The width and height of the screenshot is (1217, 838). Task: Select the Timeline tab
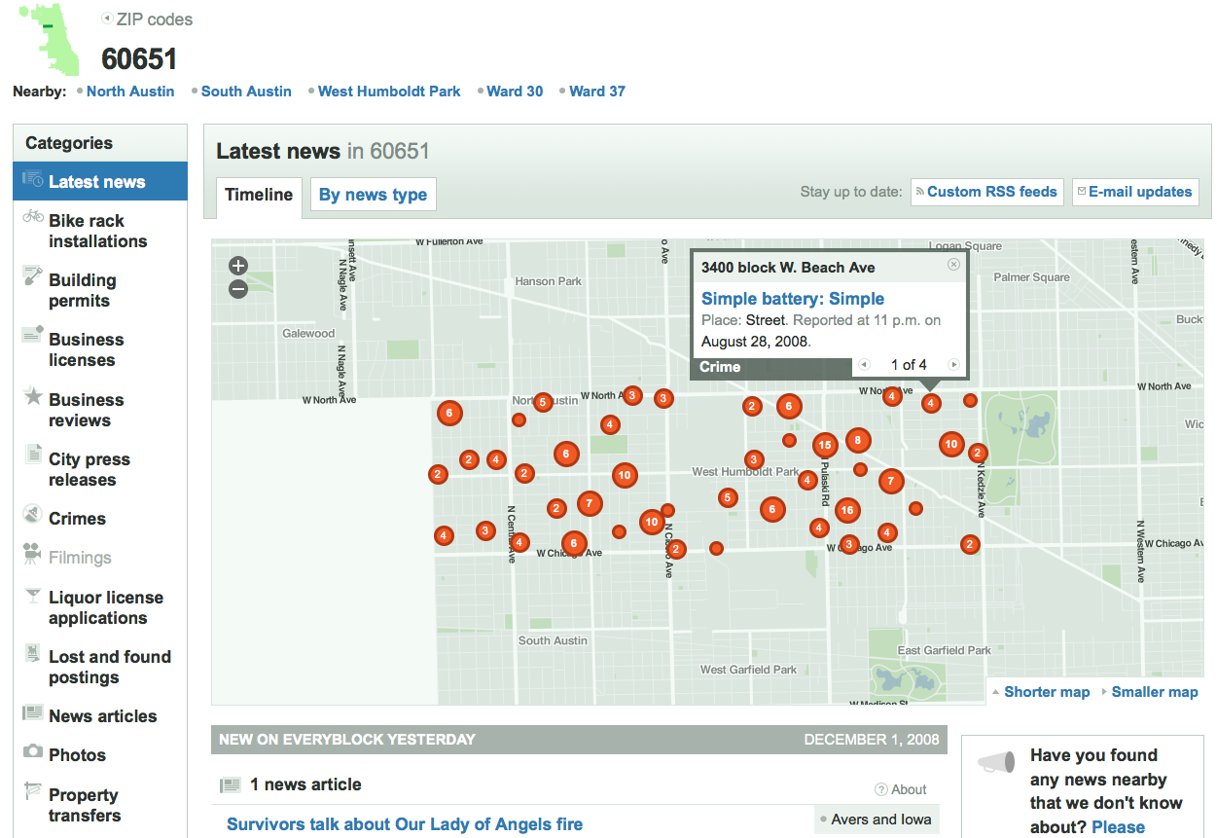click(x=259, y=195)
